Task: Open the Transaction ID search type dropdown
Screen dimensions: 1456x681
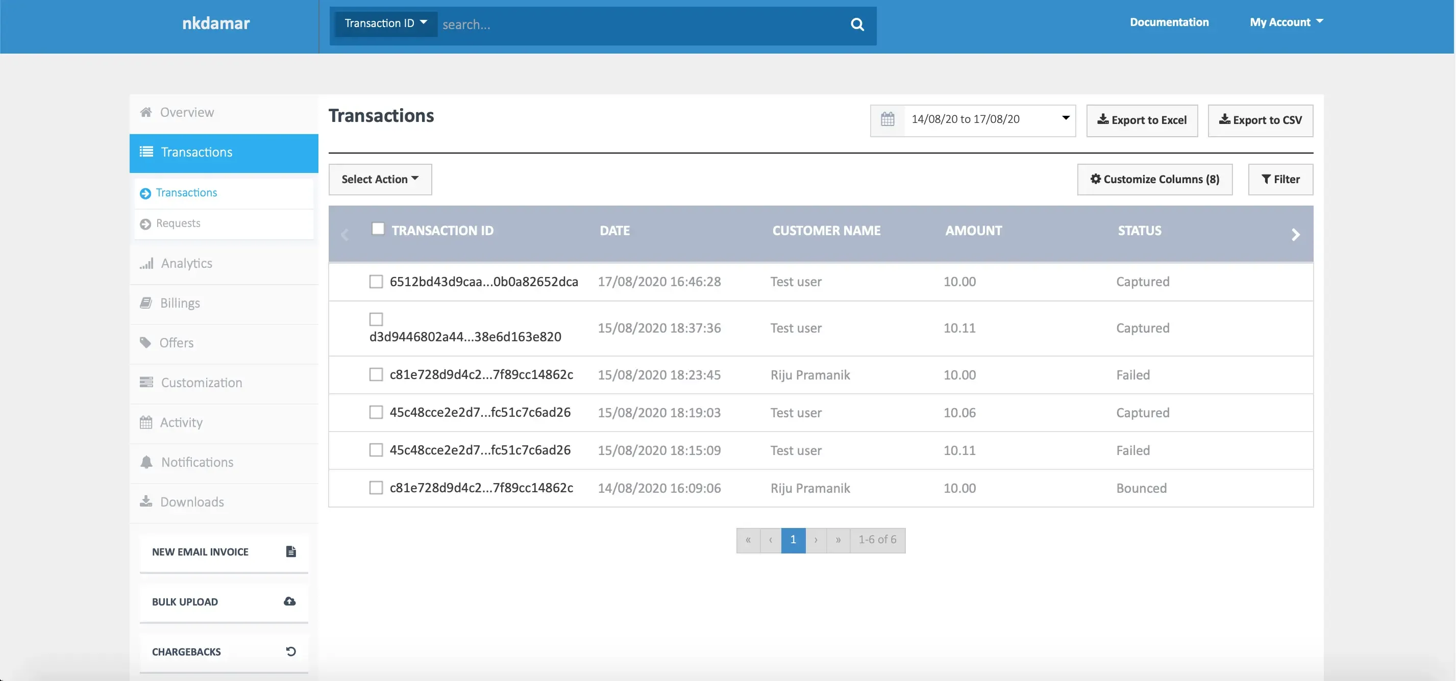Action: 385,24
